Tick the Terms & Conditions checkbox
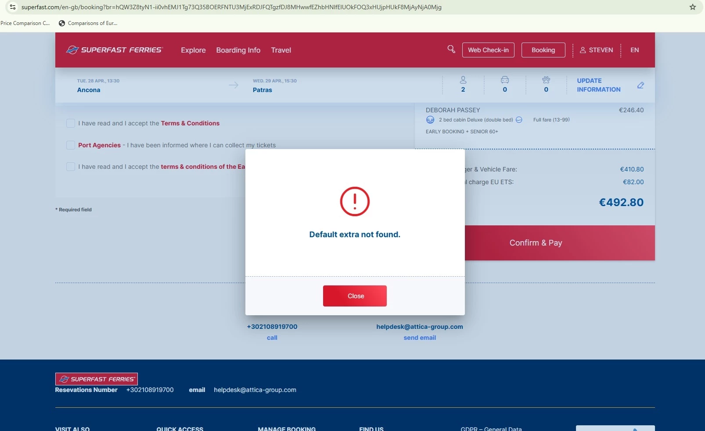The image size is (705, 431). (x=70, y=123)
